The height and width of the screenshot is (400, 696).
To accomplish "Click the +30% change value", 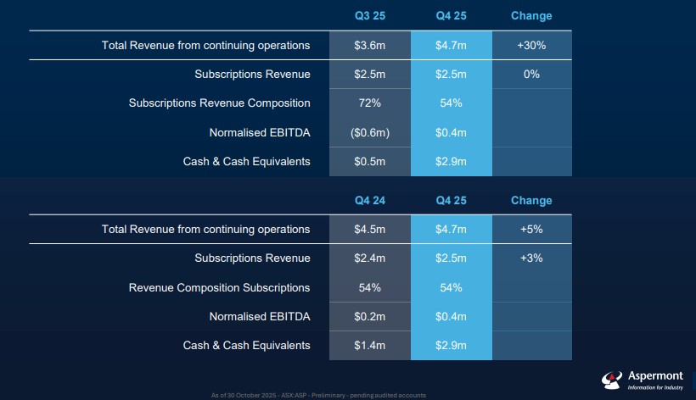I will (x=531, y=45).
